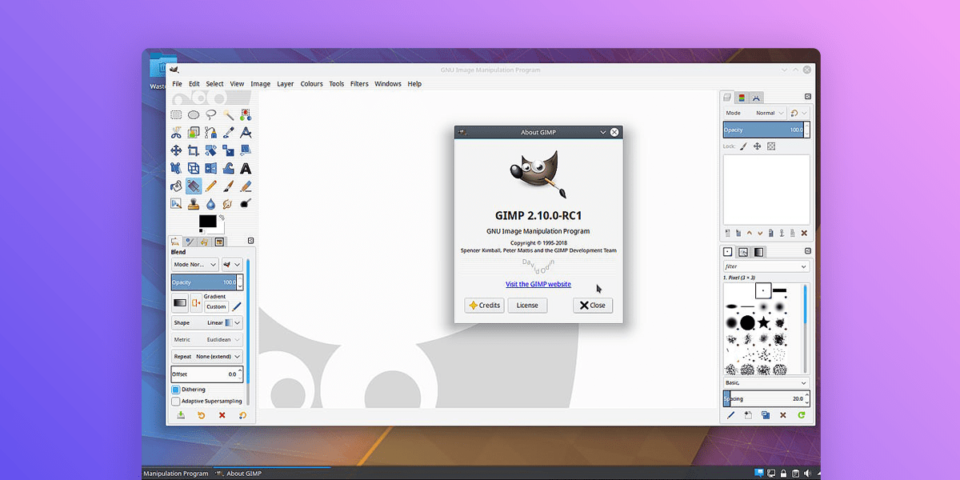The image size is (960, 480).
Task: Select the Foreground Select tool
Action: [194, 133]
